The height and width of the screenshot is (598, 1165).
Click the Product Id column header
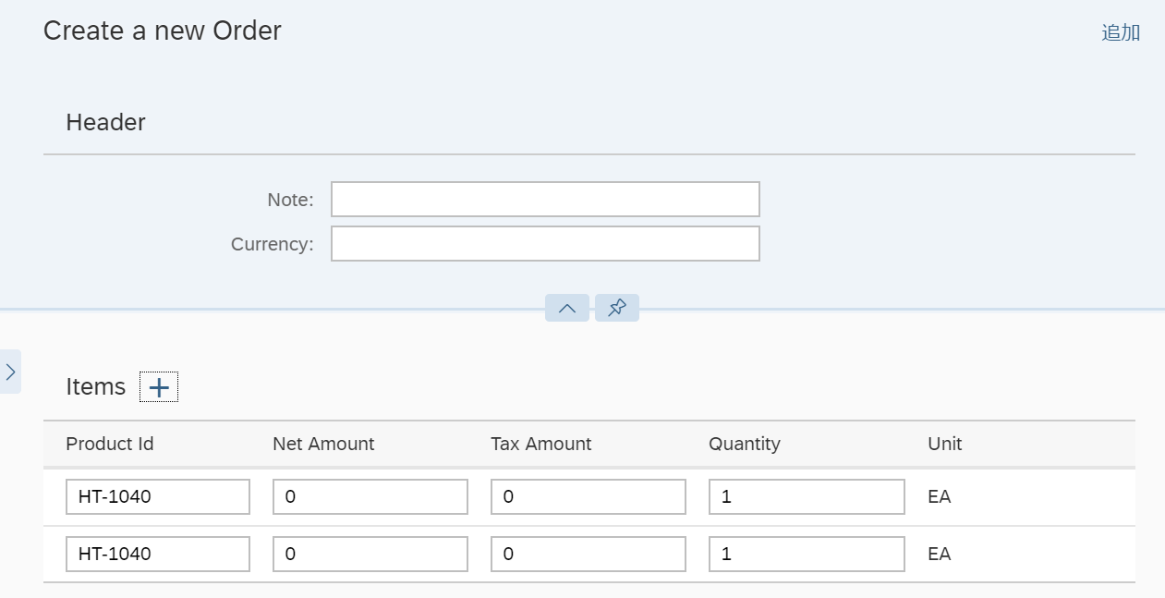point(110,444)
